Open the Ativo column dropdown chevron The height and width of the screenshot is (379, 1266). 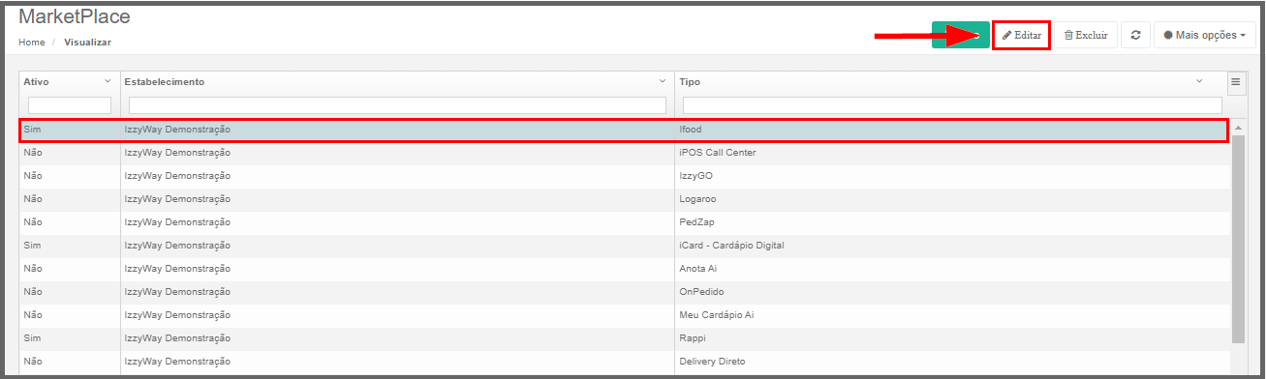click(108, 81)
